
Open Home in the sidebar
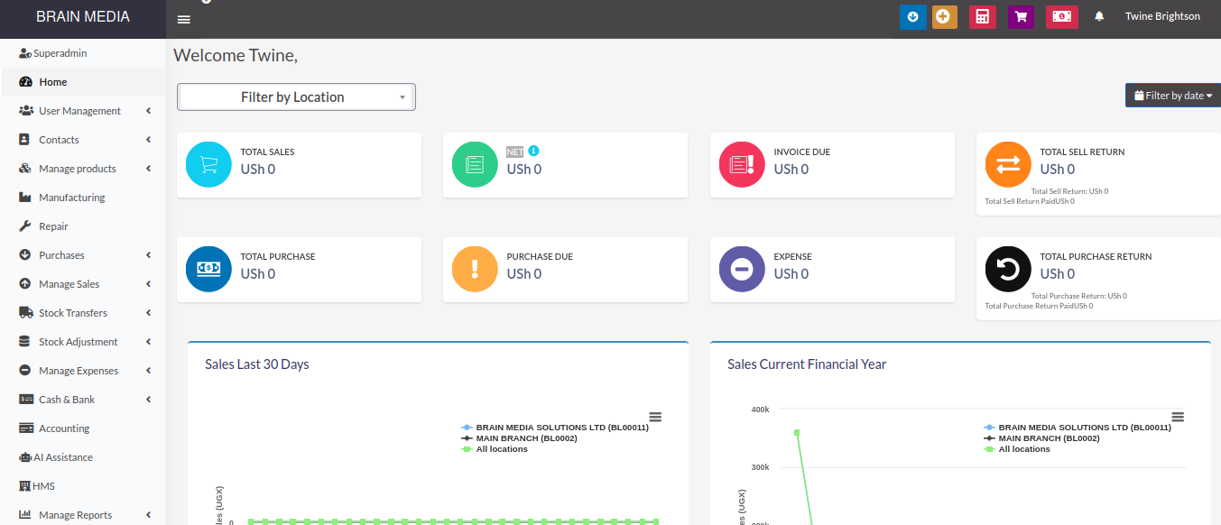click(84, 82)
